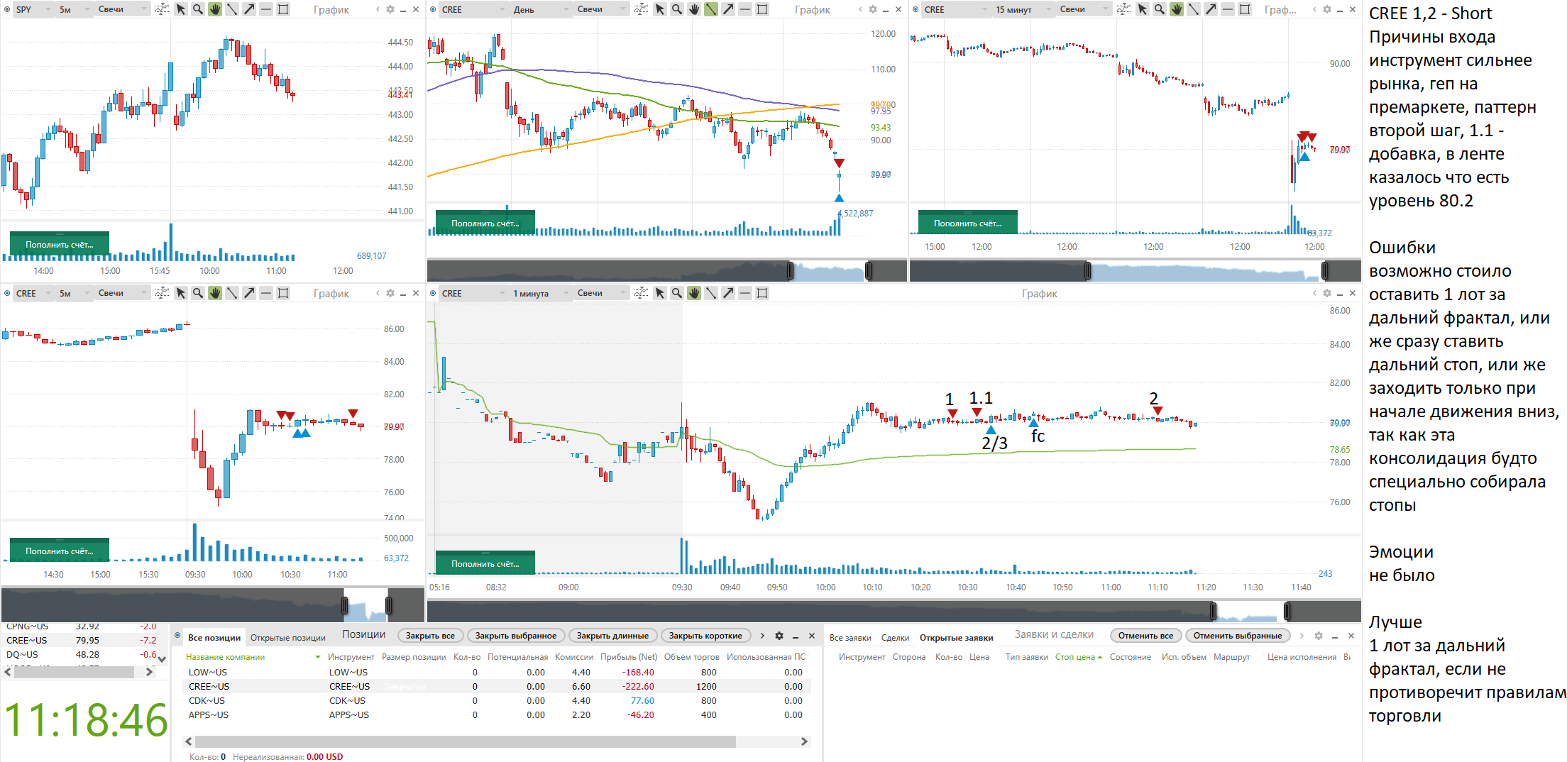Click Закрыть короткие button
The height and width of the screenshot is (762, 1567).
point(705,636)
